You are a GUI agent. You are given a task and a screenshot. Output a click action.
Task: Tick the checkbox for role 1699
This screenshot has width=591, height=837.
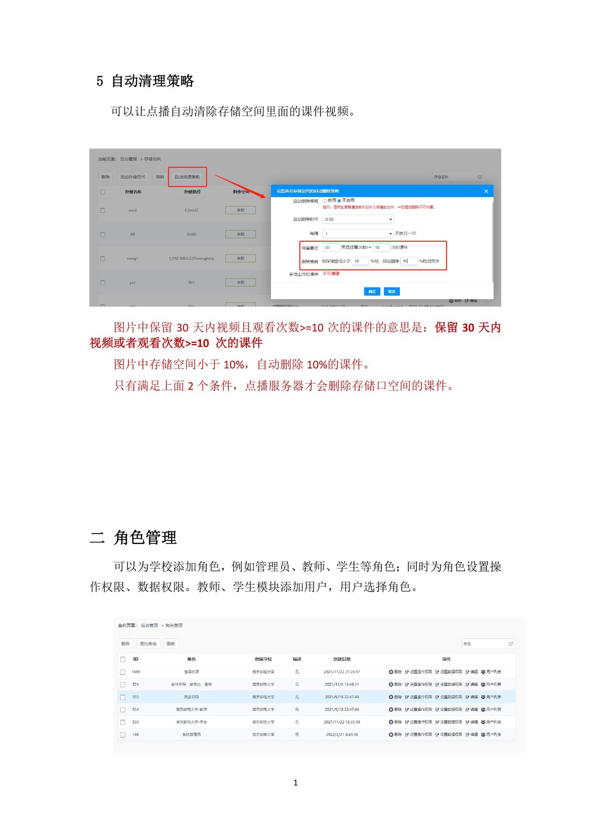(x=123, y=672)
